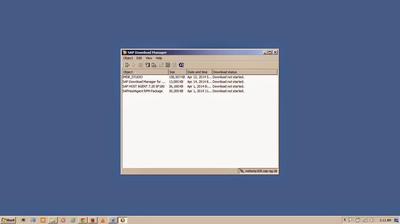The height and width of the screenshot is (224, 400).
Task: Open the volume speaker icon in tray
Action: point(372,220)
